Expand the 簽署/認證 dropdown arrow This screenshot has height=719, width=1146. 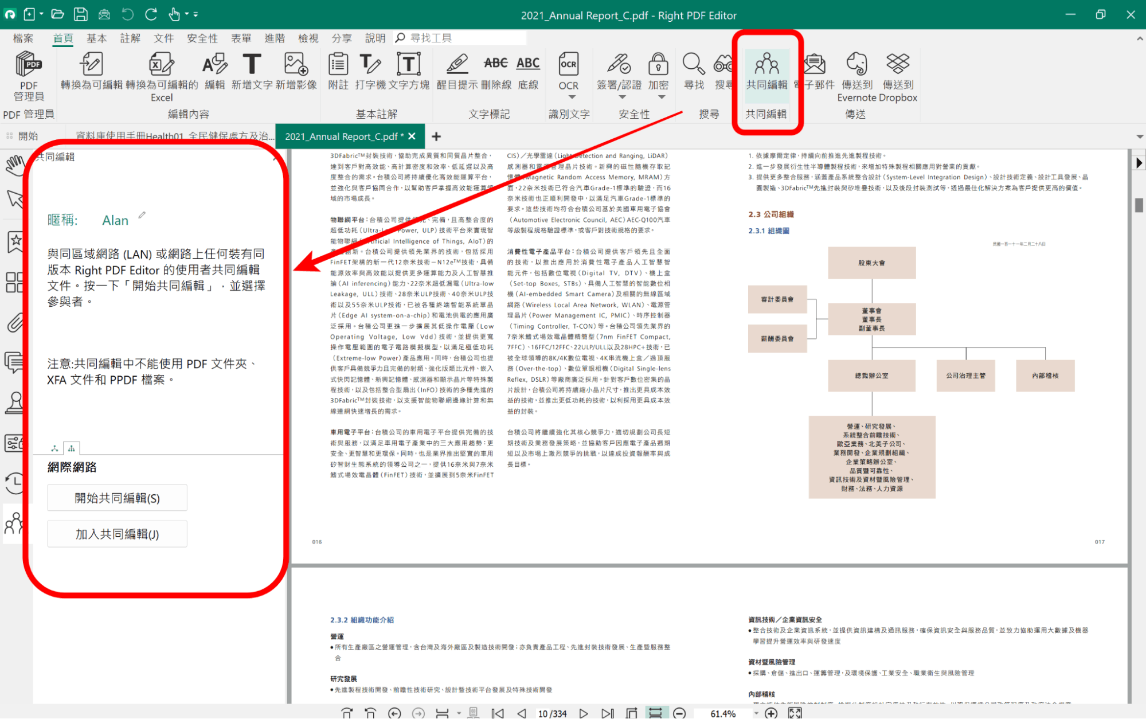pyautogui.click(x=622, y=97)
